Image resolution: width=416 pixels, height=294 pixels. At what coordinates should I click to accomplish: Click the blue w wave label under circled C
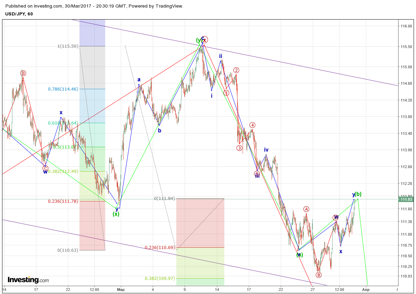click(x=45, y=172)
